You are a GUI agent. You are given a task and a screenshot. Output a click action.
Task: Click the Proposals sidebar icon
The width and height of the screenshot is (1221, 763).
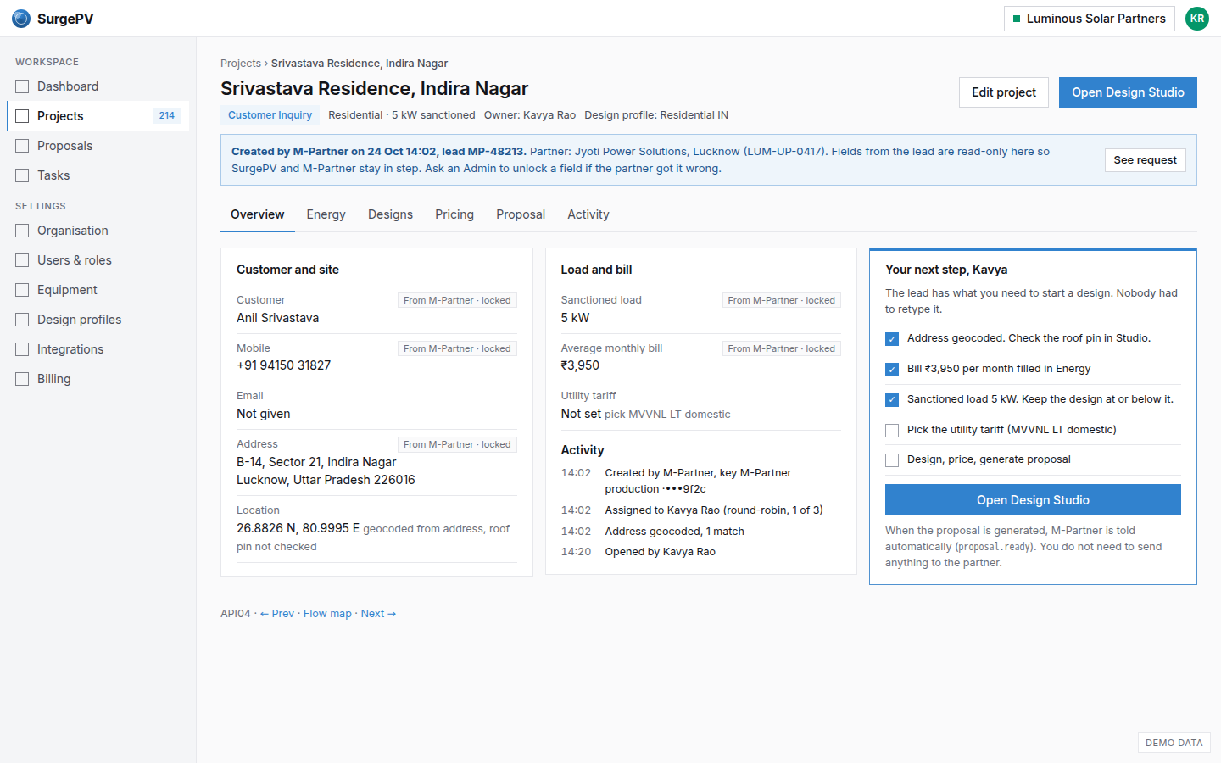(x=22, y=146)
